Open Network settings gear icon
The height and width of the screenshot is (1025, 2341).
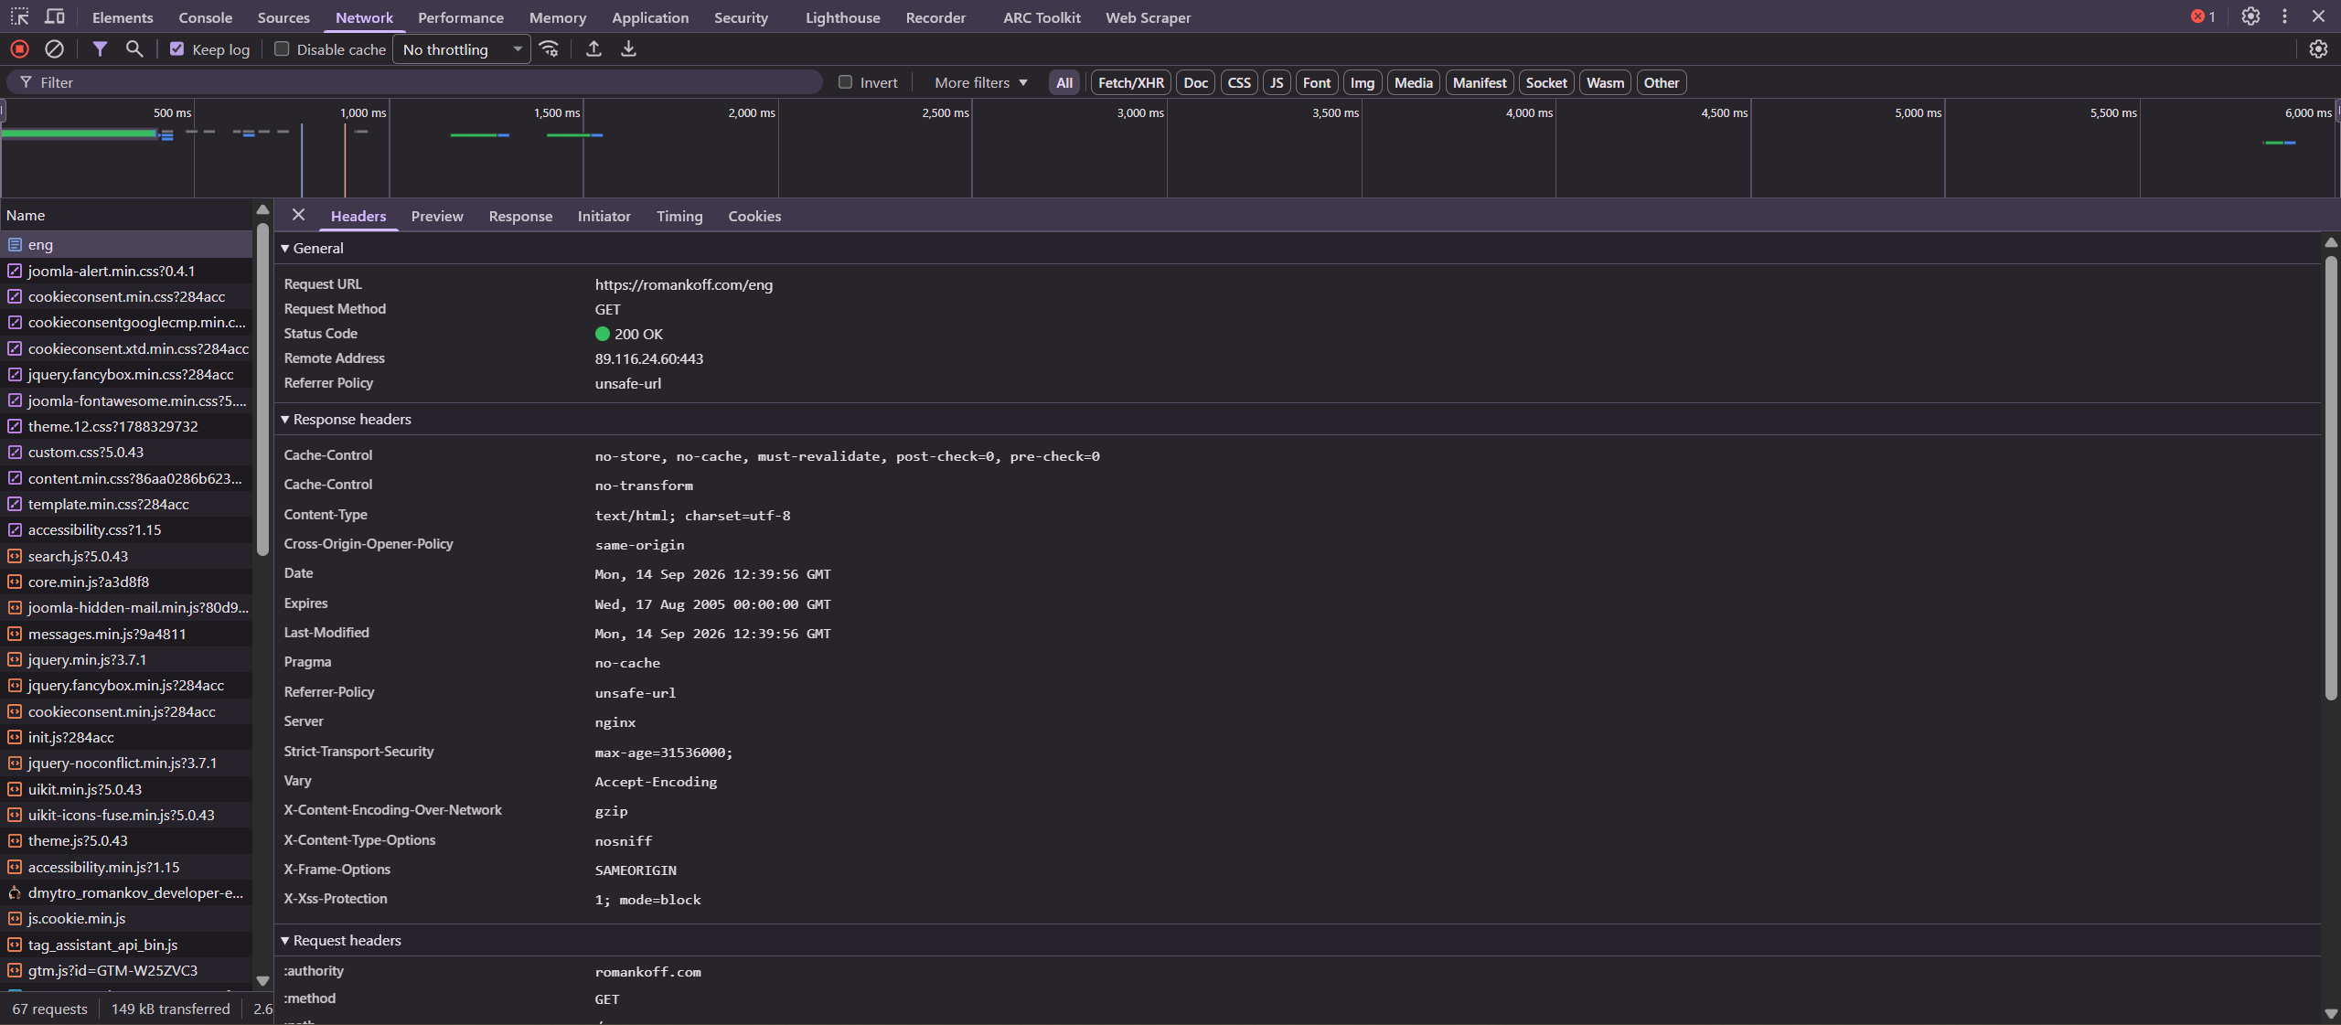2318,49
